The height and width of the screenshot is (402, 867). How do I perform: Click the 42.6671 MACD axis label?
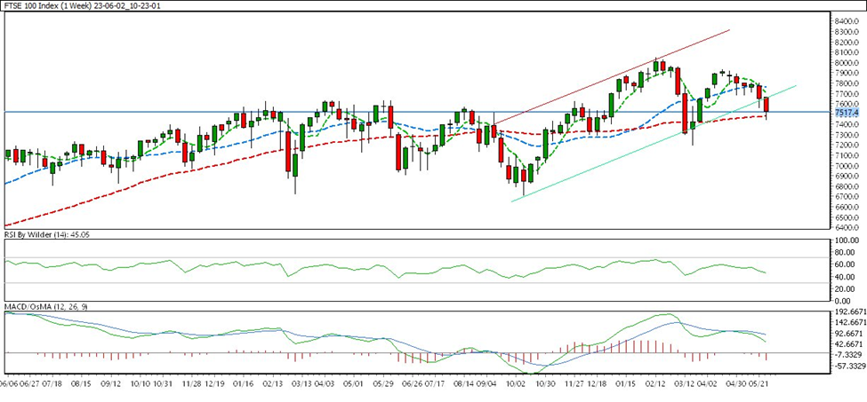coord(850,344)
